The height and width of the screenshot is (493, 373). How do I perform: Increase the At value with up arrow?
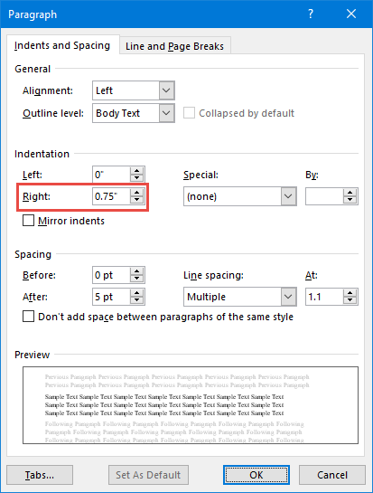click(x=350, y=293)
